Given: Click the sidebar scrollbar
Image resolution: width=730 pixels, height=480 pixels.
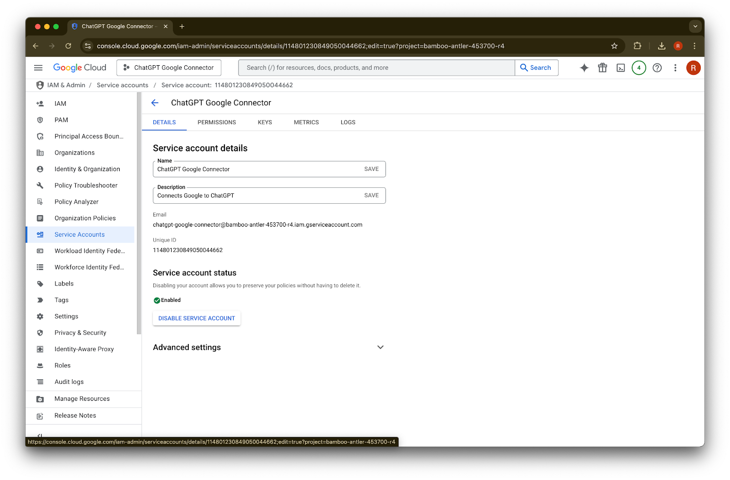Looking at the screenshot, I should click(139, 213).
